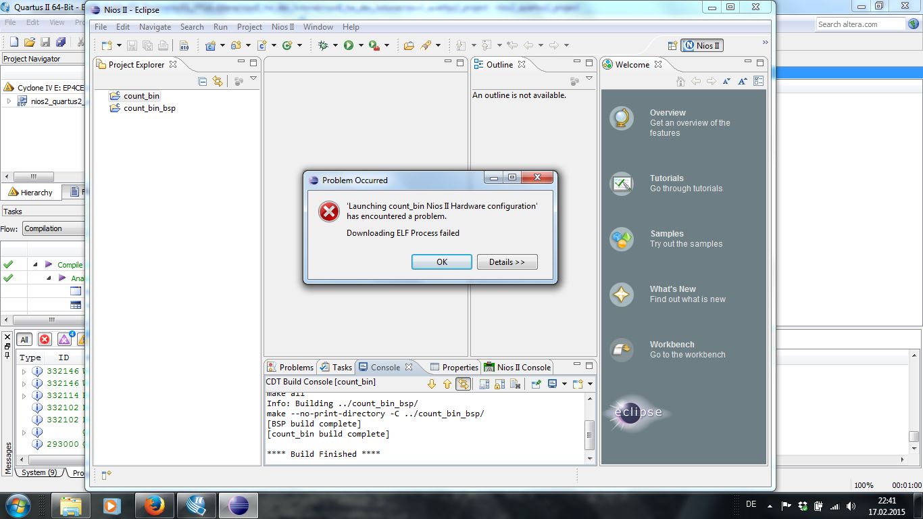This screenshot has height=519, width=923.
Task: Click the External Tools run icon
Action: [x=374, y=45]
